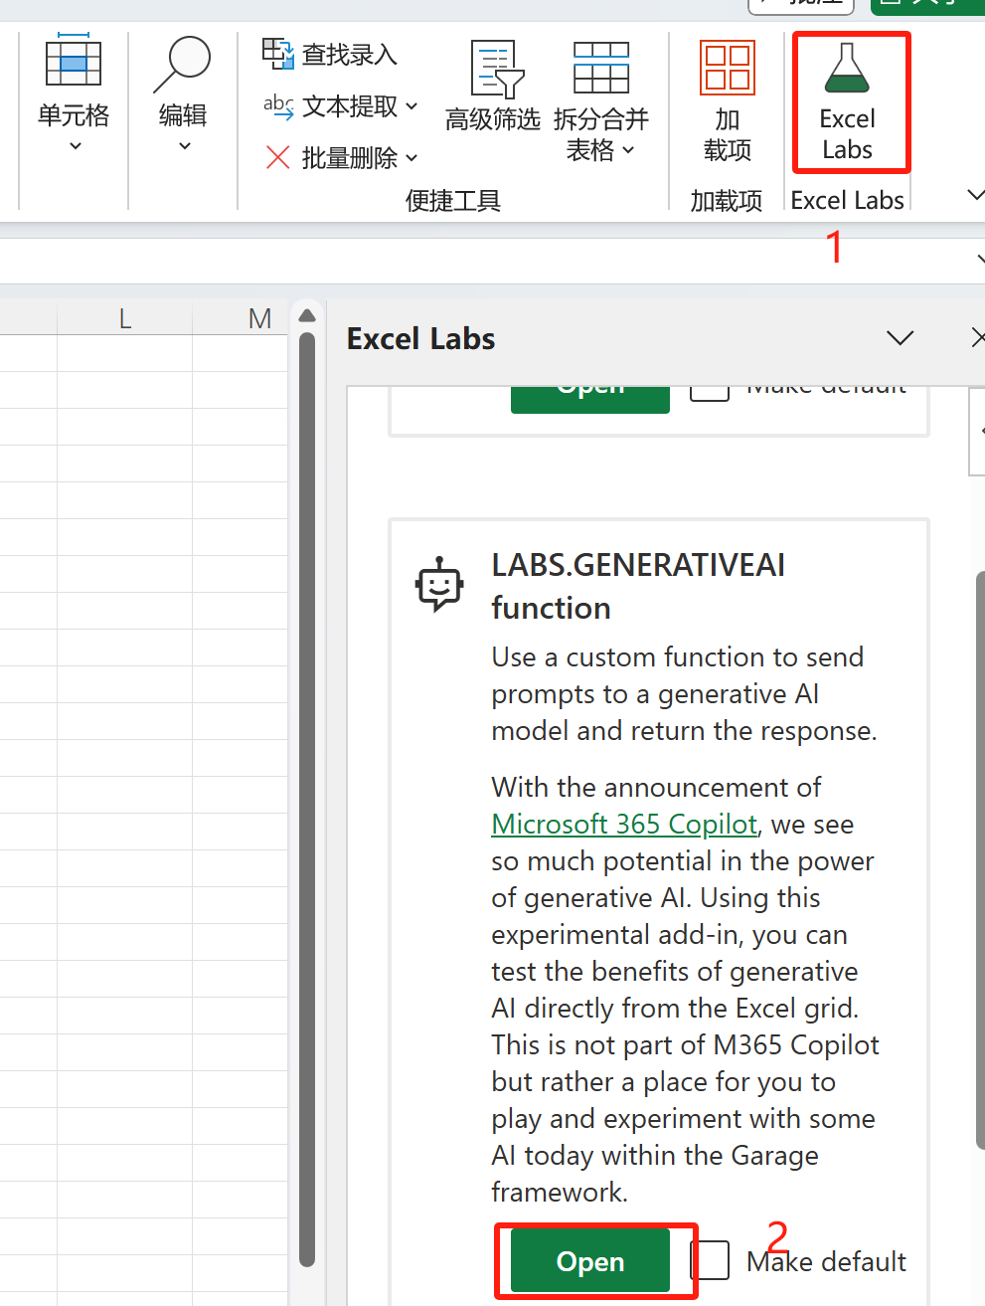Launch the Excel Labs flask icon
985x1306 pixels.
[x=847, y=69]
